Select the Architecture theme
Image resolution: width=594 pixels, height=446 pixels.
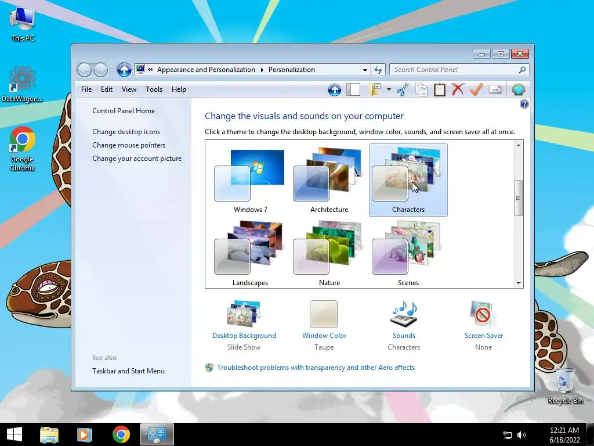coord(329,181)
